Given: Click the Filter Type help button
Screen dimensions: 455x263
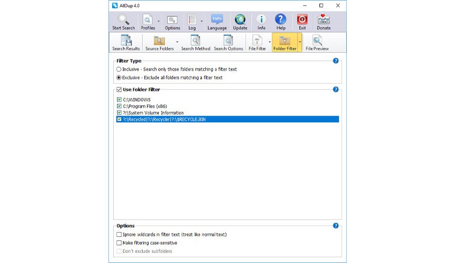Looking at the screenshot, I should point(336,61).
